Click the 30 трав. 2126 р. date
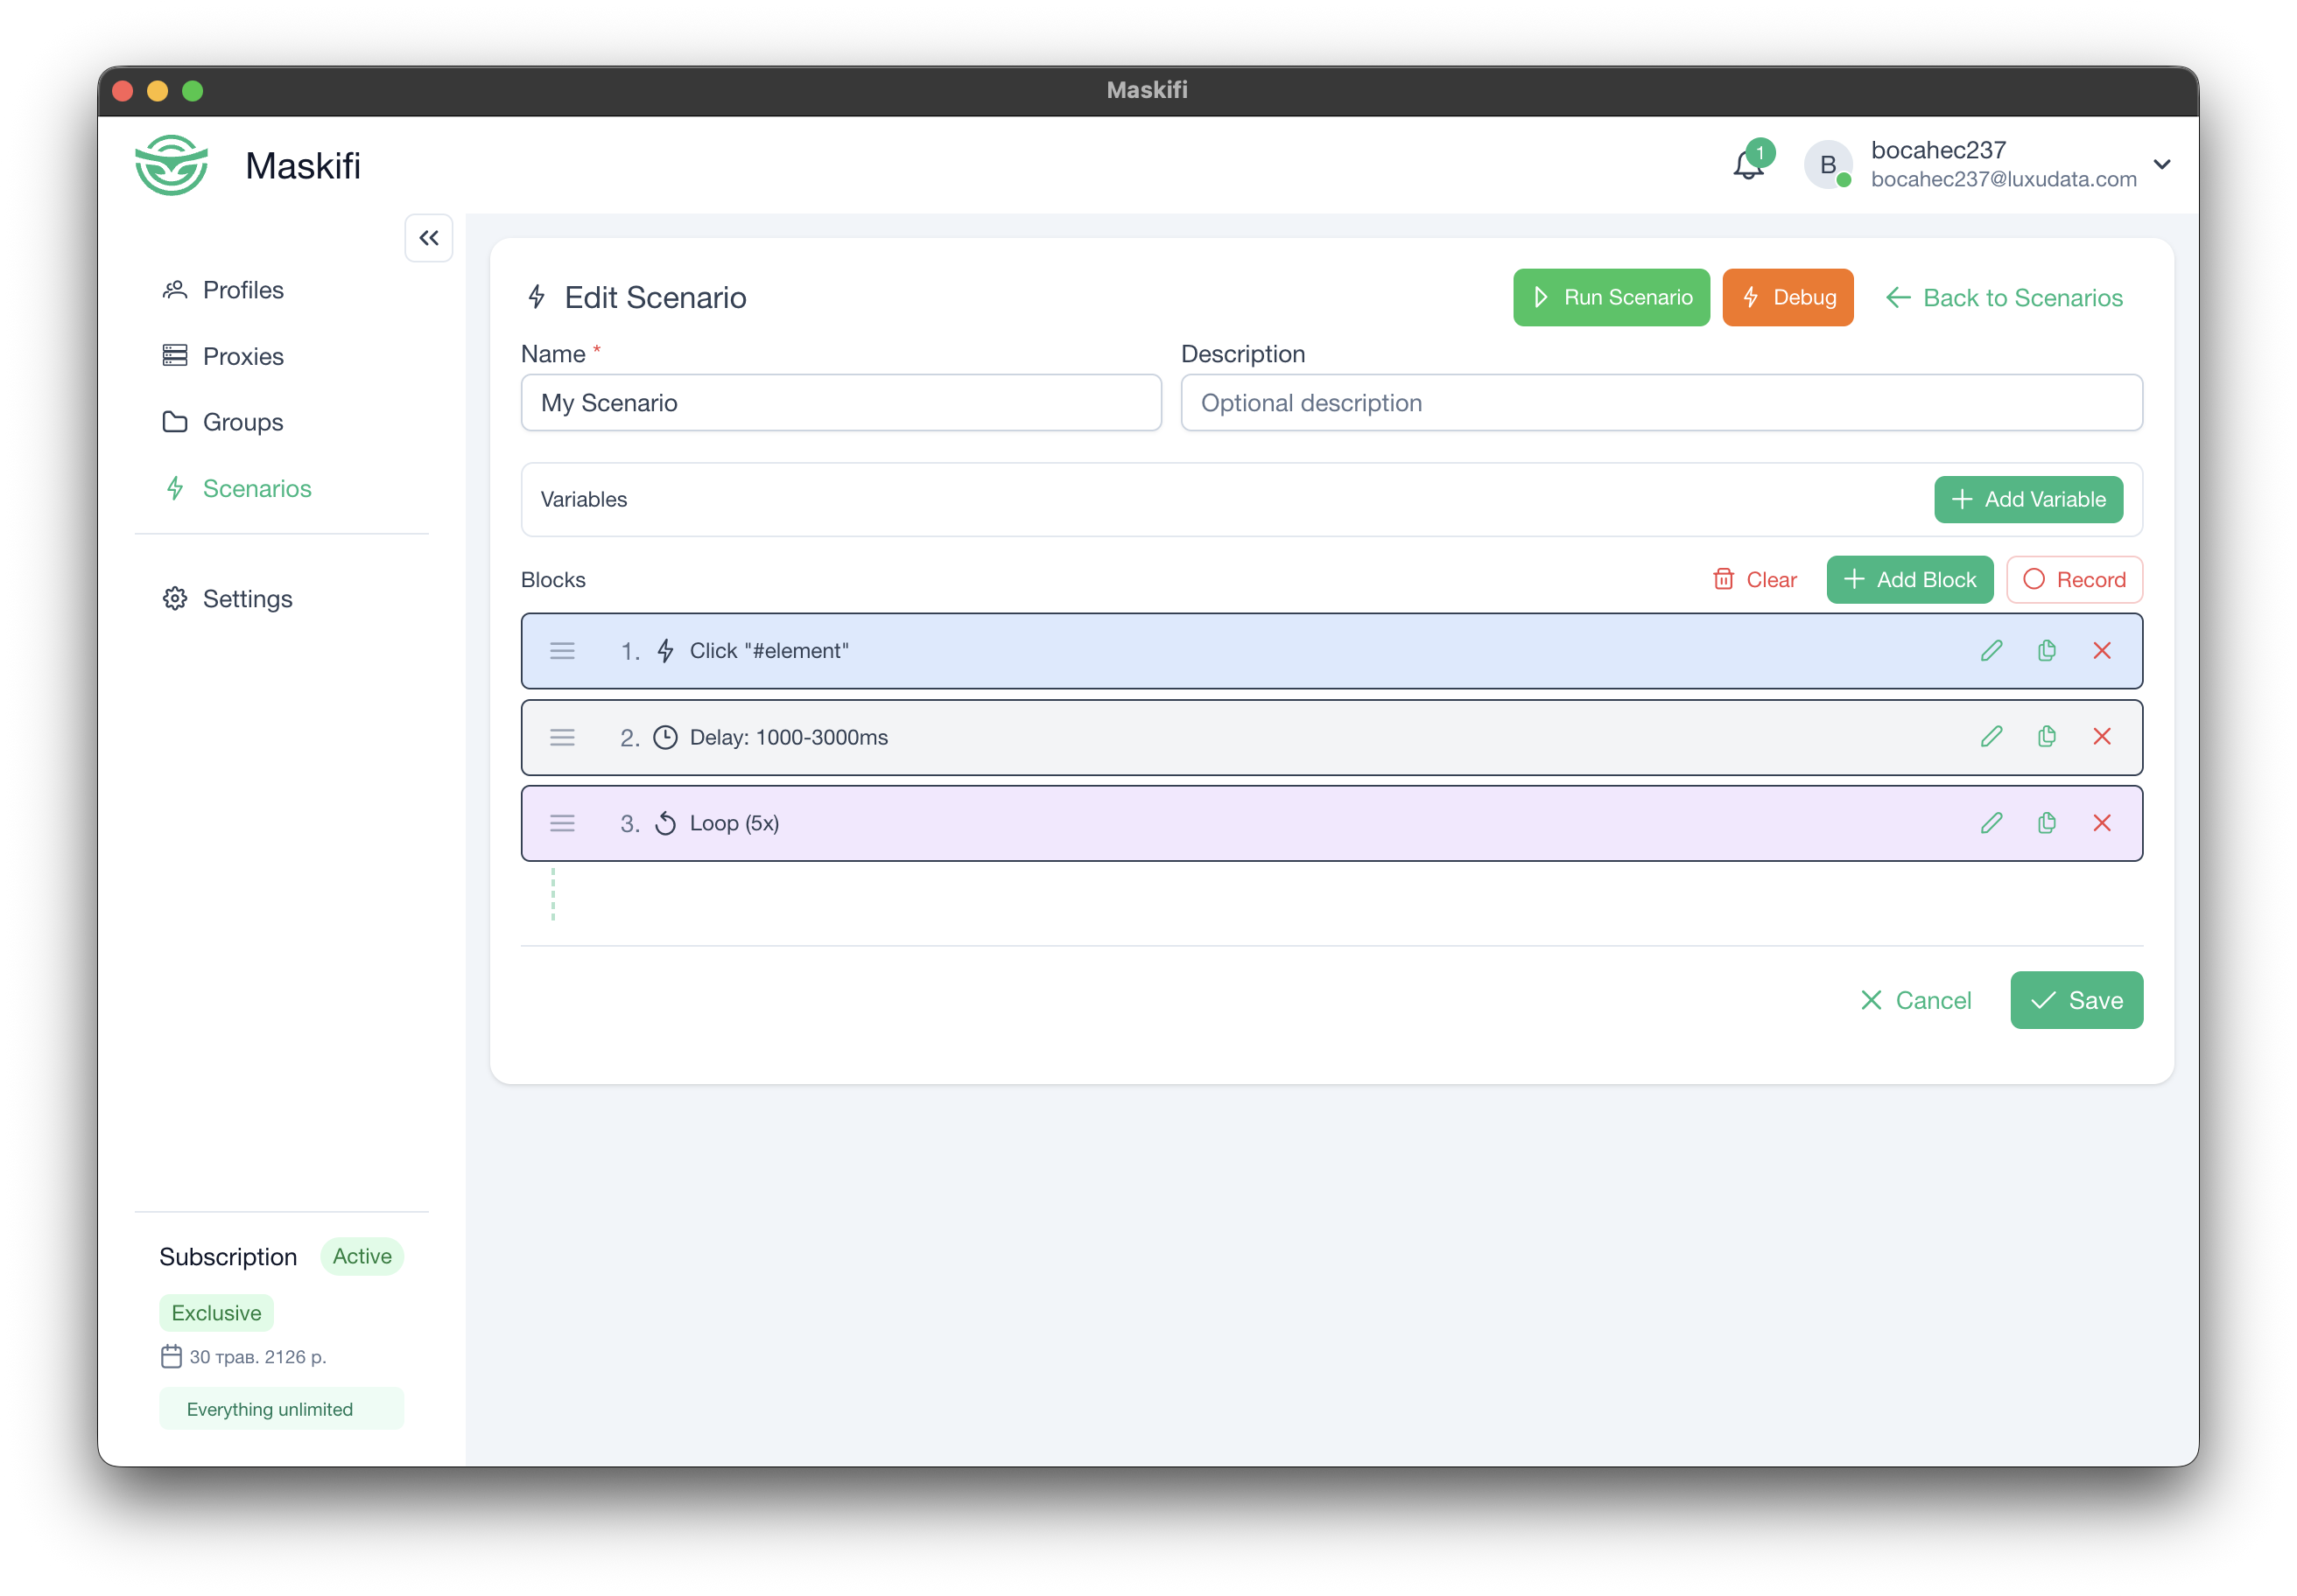The height and width of the screenshot is (1596, 2297). pos(258,1357)
